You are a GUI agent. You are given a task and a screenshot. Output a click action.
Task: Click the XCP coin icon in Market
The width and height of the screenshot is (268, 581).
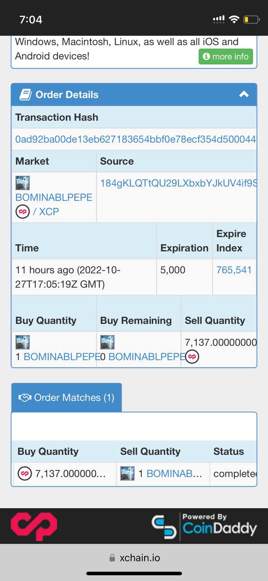(x=23, y=212)
